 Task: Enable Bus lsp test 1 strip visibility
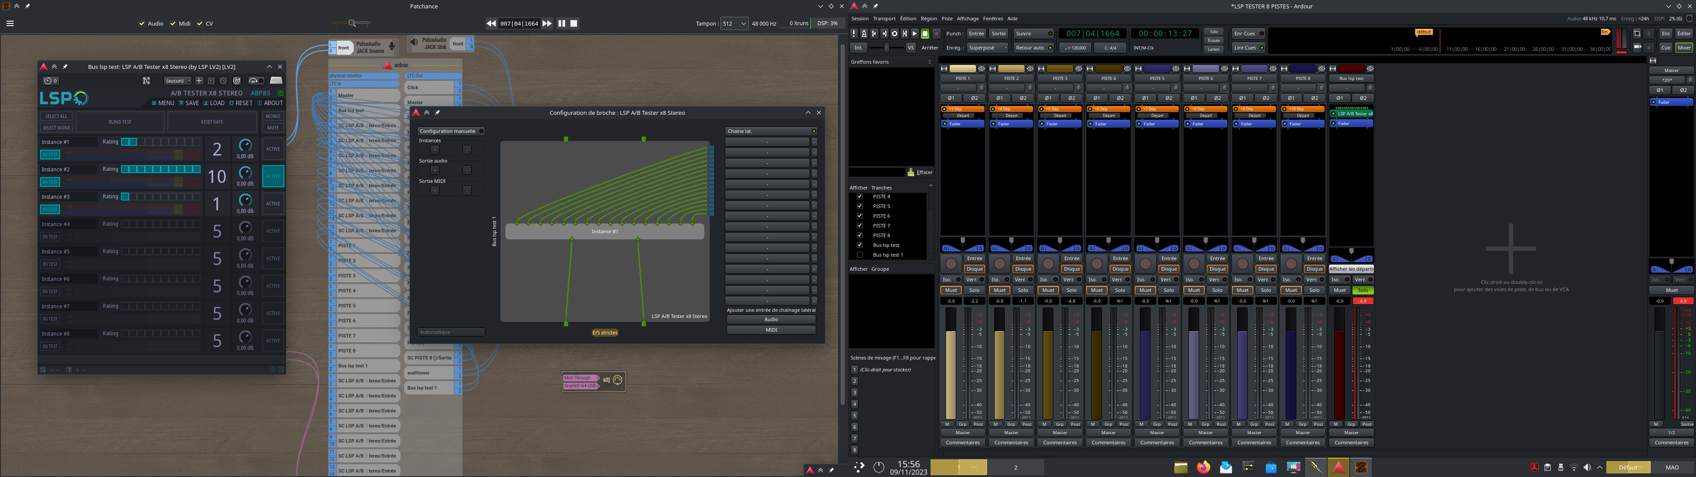pos(859,254)
